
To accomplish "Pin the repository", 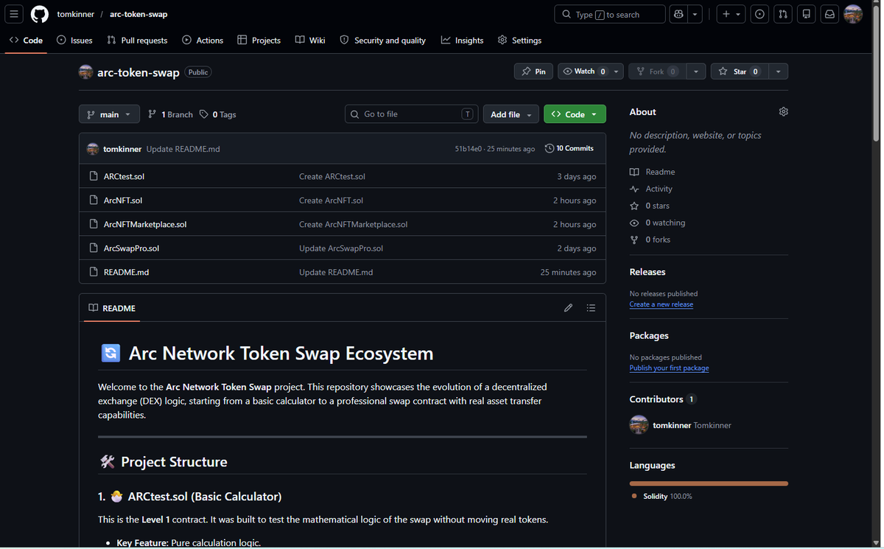I will (x=533, y=71).
